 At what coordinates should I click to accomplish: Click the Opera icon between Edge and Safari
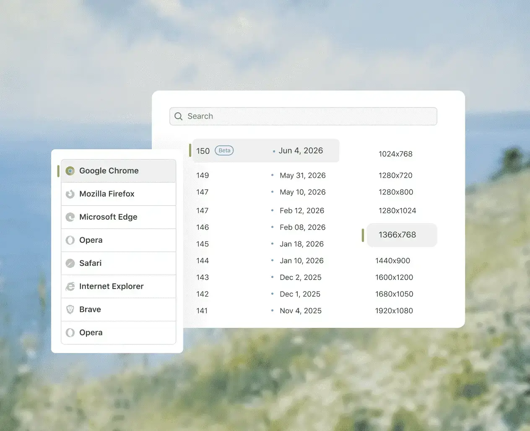pos(70,240)
